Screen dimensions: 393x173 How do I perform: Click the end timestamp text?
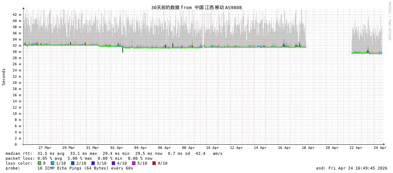[352, 168]
